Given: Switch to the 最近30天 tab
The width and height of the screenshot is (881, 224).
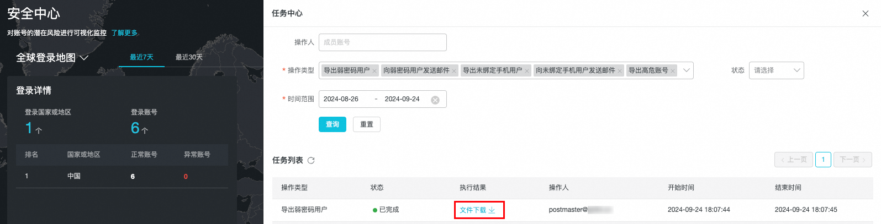Looking at the screenshot, I should tap(189, 57).
